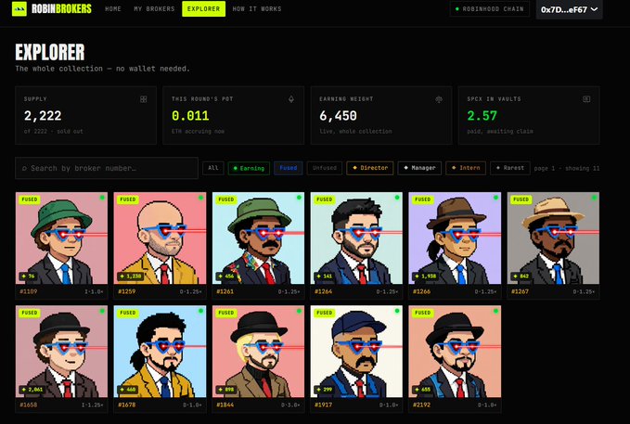Click the 2,222 supply value
Image resolution: width=630 pixels, height=424 pixels.
(x=43, y=116)
